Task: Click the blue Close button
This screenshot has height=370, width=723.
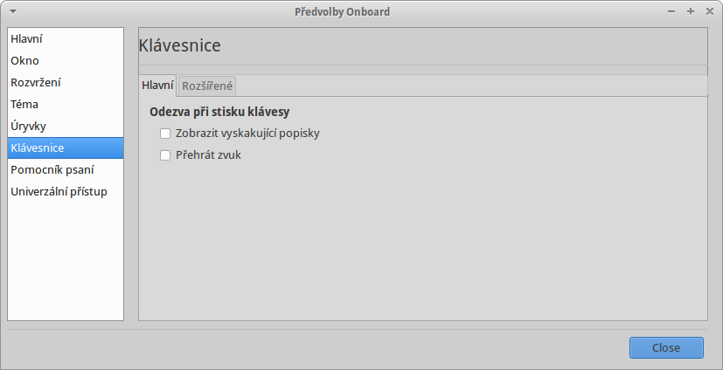Action: [x=666, y=348]
